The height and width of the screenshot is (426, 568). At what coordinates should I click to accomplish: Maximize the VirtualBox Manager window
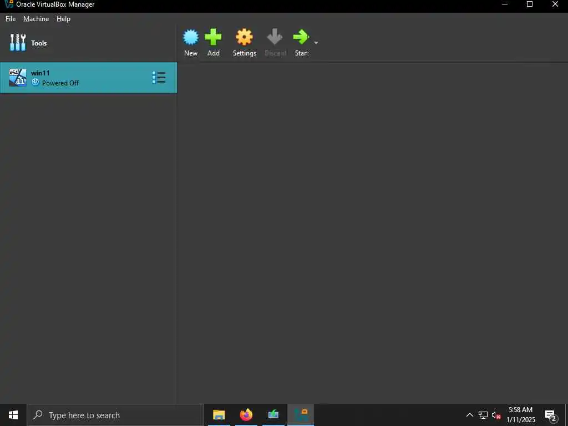[x=530, y=4]
